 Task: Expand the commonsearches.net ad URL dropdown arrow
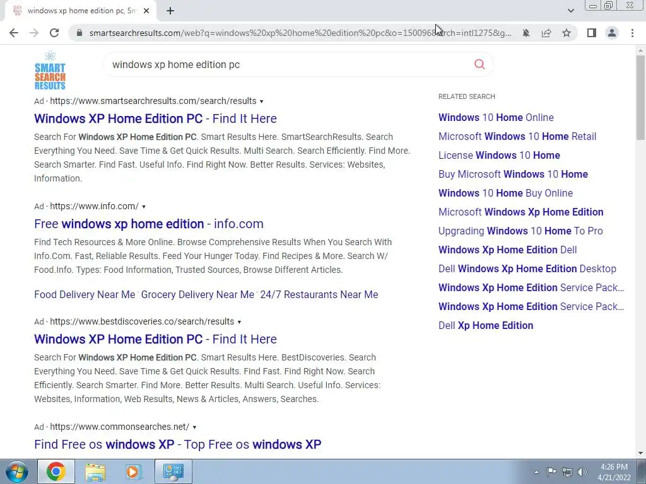194,428
